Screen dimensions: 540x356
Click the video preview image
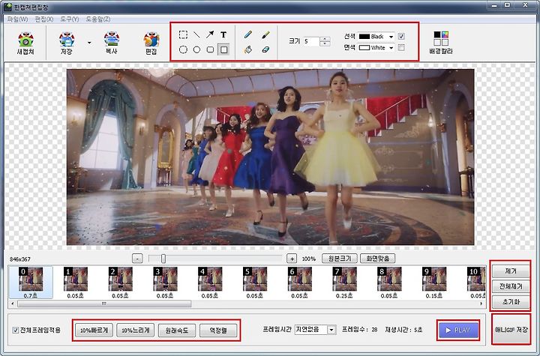[270, 157]
